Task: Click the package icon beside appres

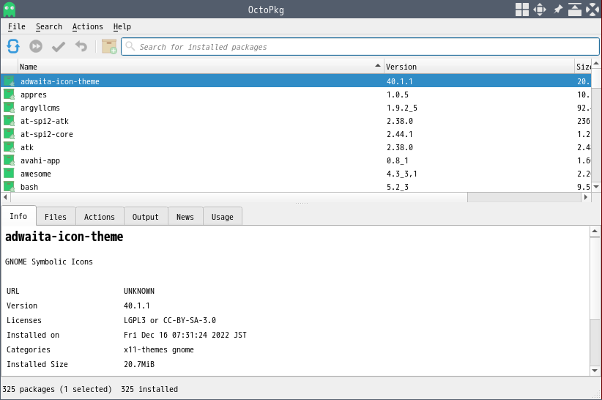Action: tap(10, 95)
